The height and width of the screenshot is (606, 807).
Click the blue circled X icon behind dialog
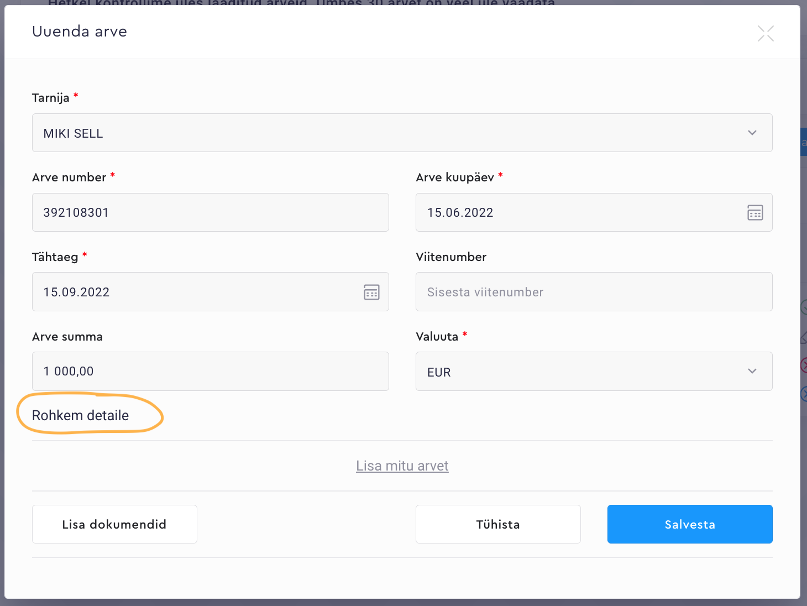point(804,394)
